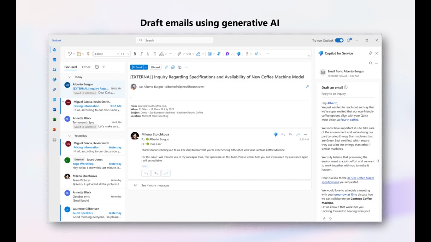Click the Insert link icon in ribbon

(x=189, y=54)
